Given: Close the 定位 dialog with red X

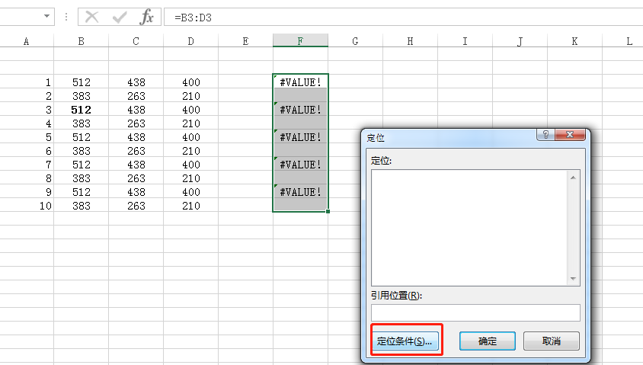Looking at the screenshot, I should (x=570, y=135).
